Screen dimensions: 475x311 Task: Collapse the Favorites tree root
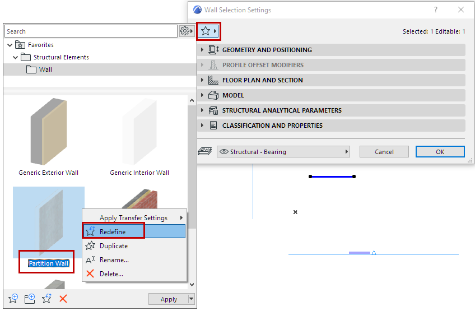point(10,45)
